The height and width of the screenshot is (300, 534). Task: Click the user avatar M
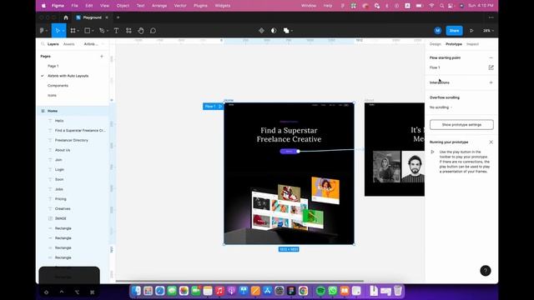pyautogui.click(x=437, y=31)
